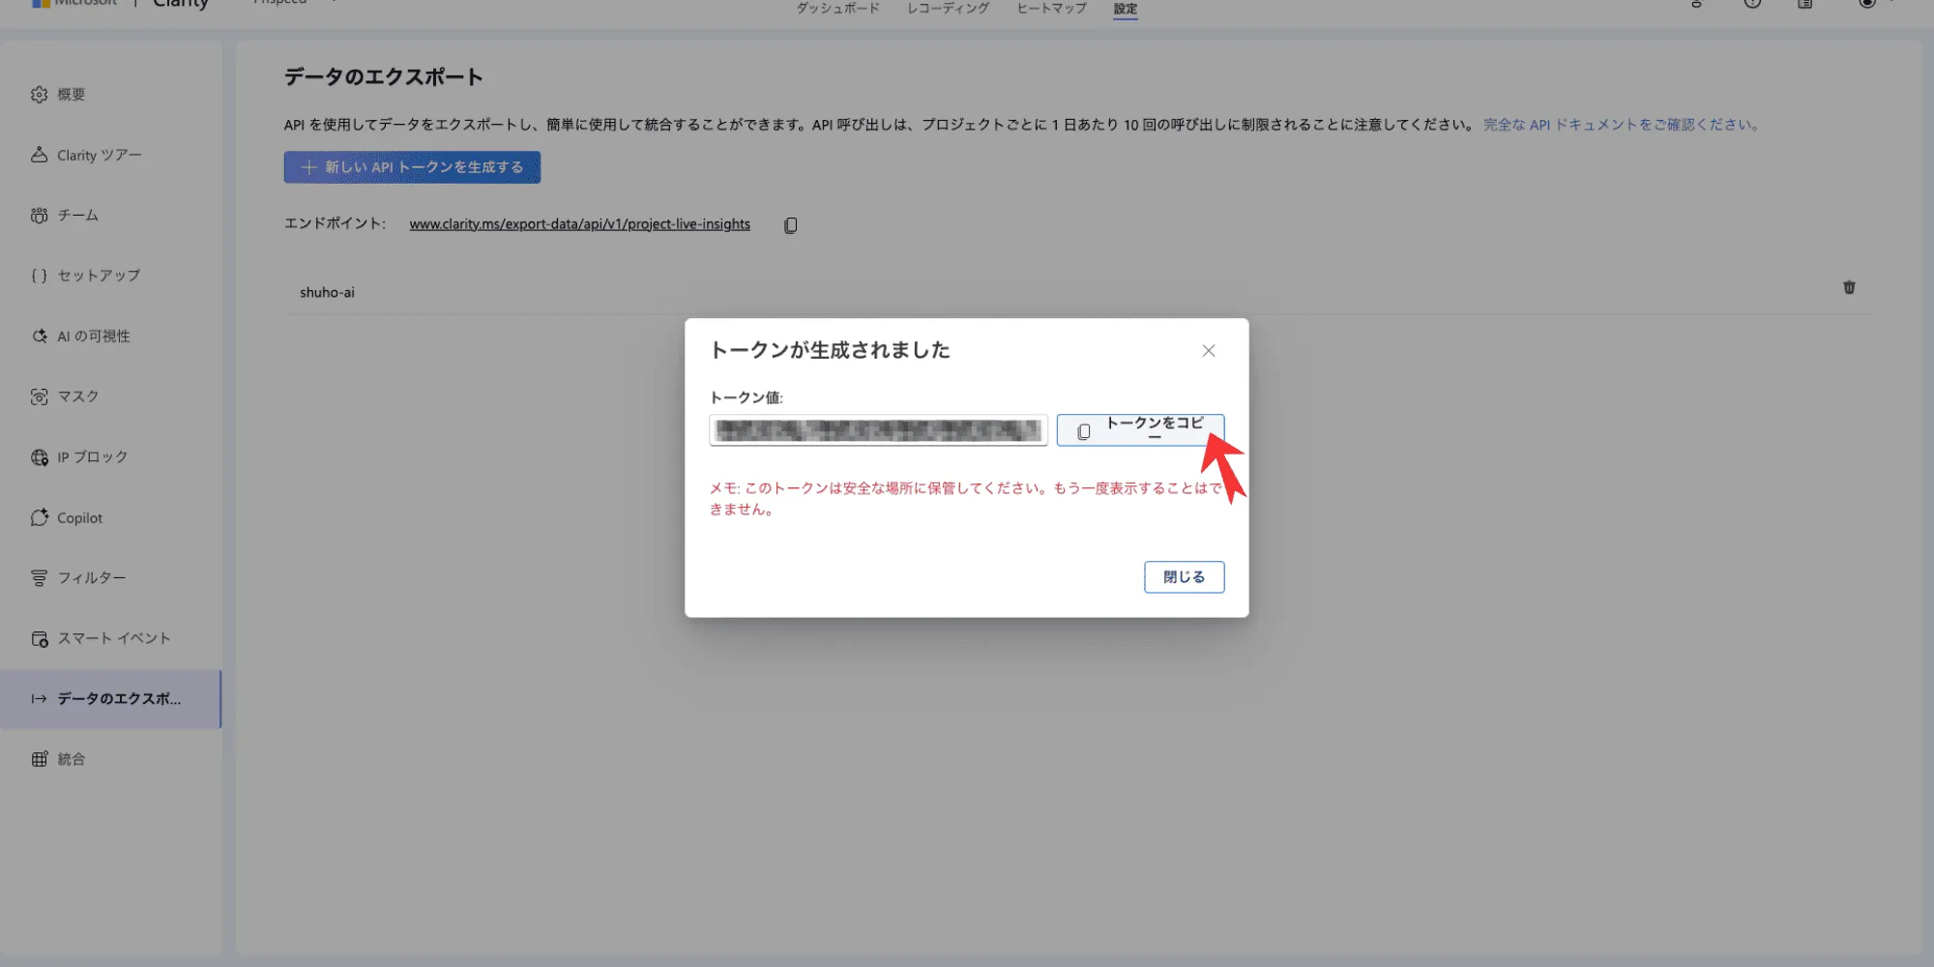Open AI の可視性 in the sidebar

(x=111, y=336)
